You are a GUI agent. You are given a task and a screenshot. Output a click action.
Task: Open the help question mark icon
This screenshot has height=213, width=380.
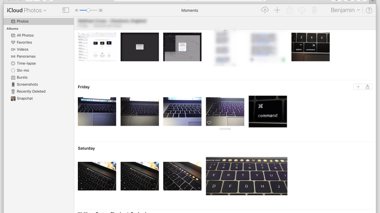coord(369,10)
